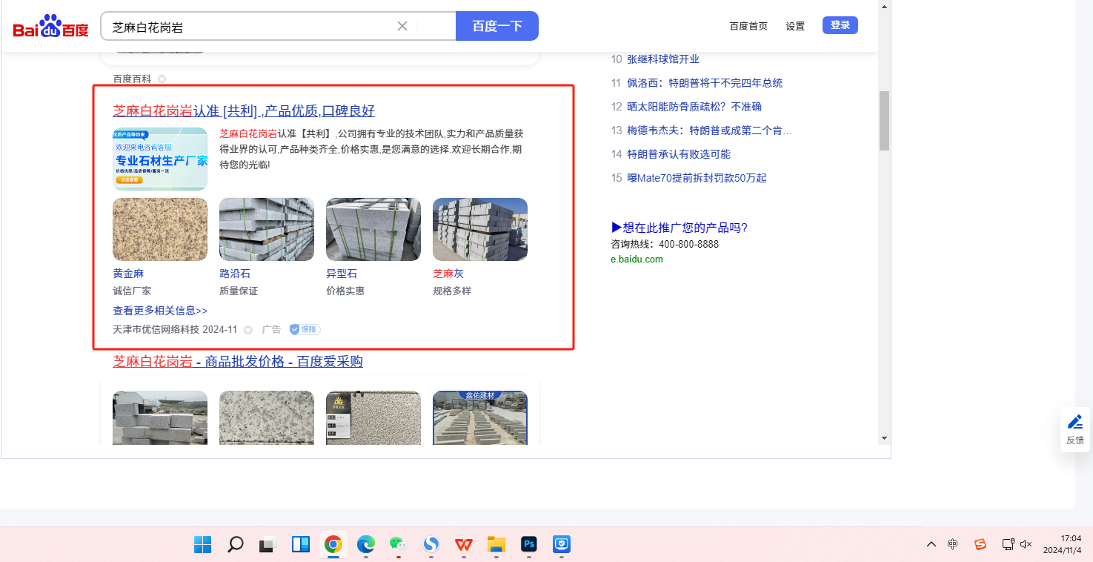1093x562 pixels.
Task: Open hot search 晒太阳能防骨质疏松？不准确
Action: (694, 107)
